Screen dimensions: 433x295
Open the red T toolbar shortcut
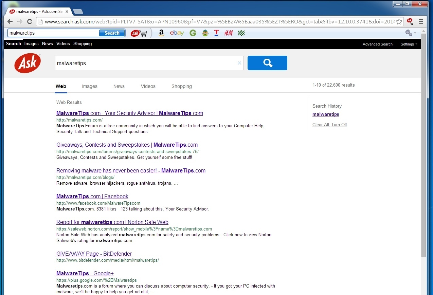(x=216, y=33)
